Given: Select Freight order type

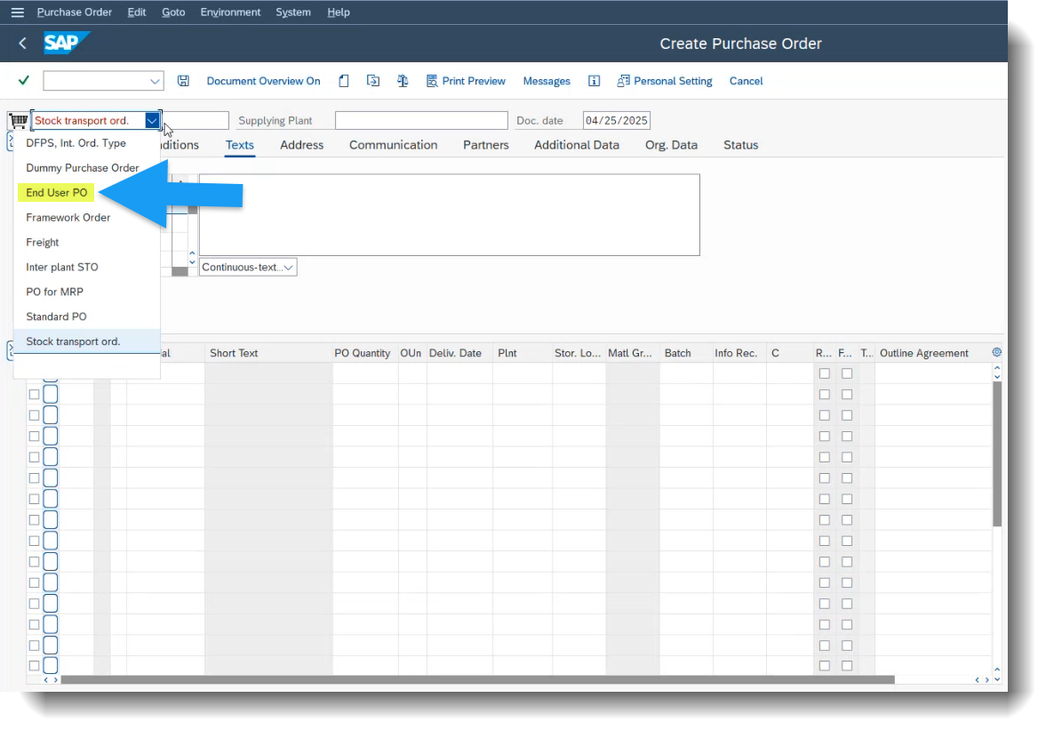Looking at the screenshot, I should [87, 242].
